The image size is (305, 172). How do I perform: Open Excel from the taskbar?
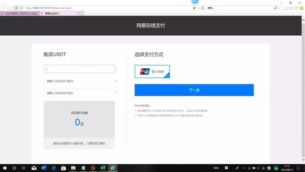click(103, 168)
